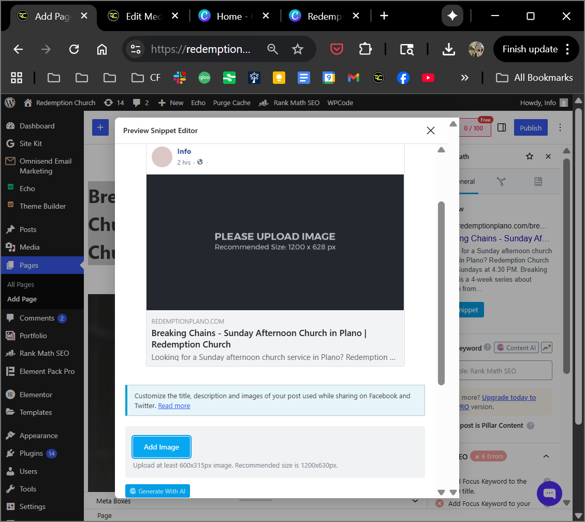Click the Purge Cache admin bar item
This screenshot has height=522, width=585.
coord(231,103)
